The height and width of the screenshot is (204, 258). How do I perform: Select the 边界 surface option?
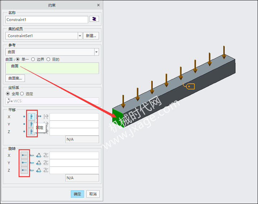(x=33, y=59)
